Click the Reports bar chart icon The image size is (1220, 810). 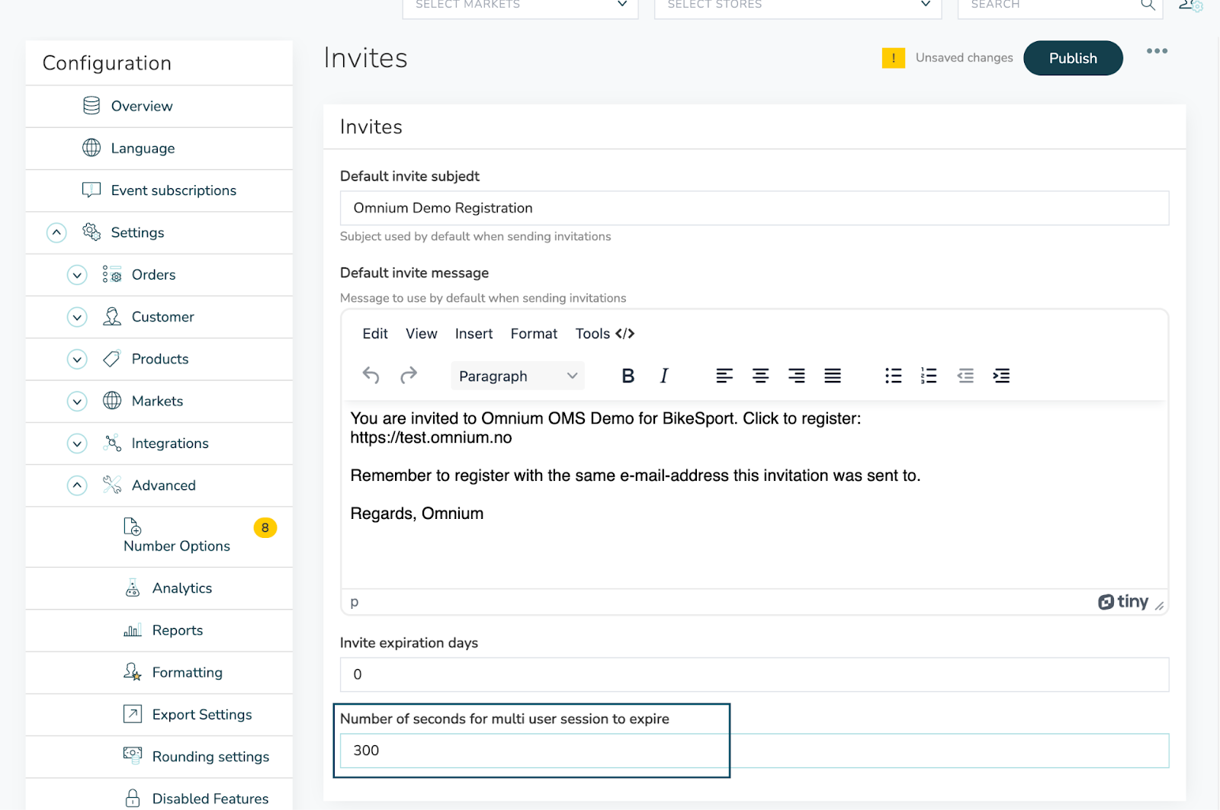(x=133, y=630)
